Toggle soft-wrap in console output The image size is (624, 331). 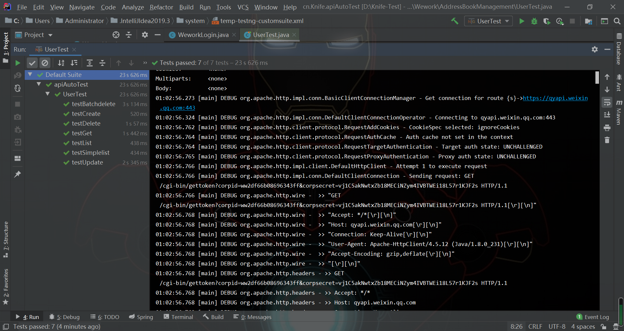607,103
